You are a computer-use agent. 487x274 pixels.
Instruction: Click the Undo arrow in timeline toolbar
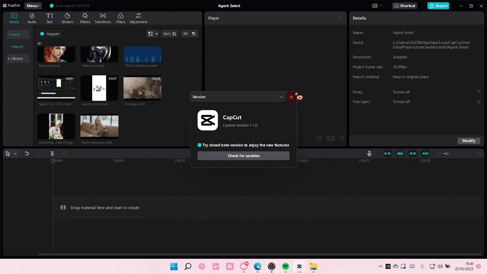click(x=27, y=153)
